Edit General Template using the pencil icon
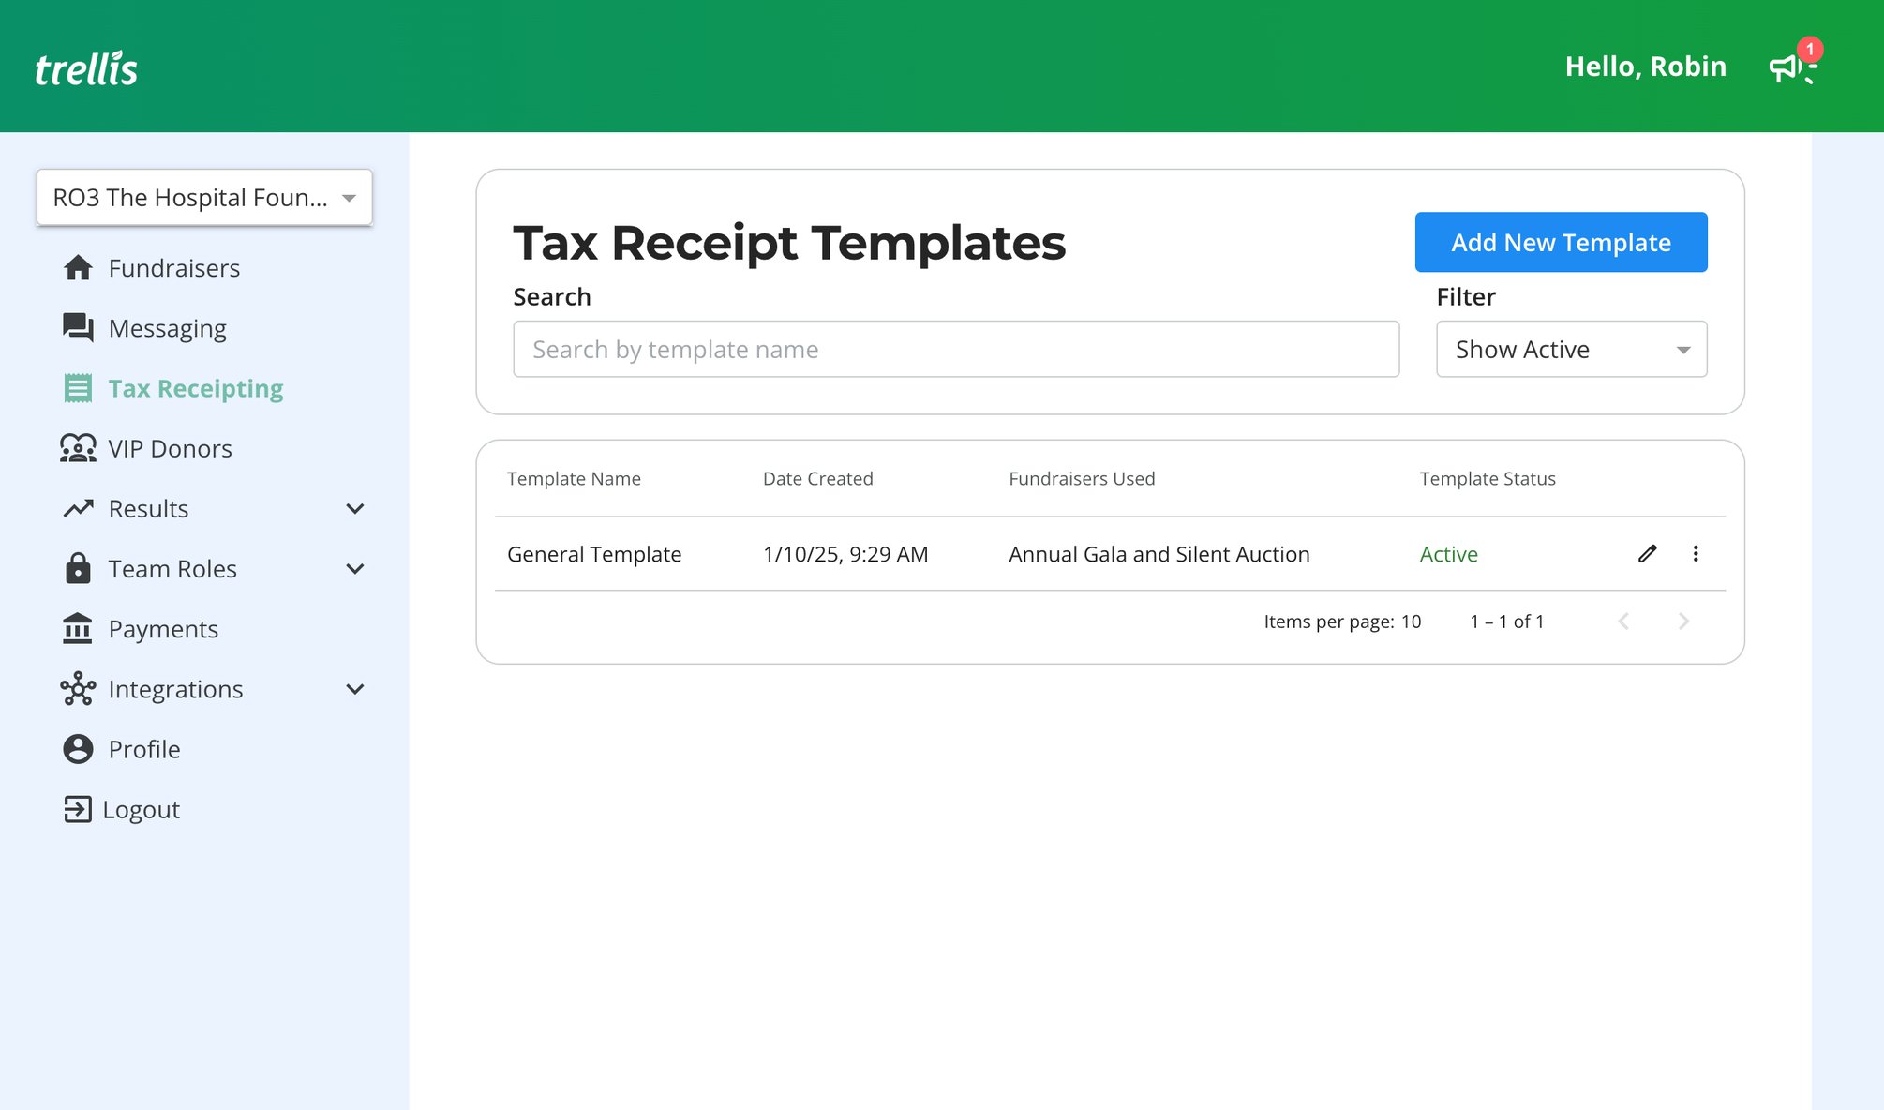Viewport: 1884px width, 1110px height. 1647,554
